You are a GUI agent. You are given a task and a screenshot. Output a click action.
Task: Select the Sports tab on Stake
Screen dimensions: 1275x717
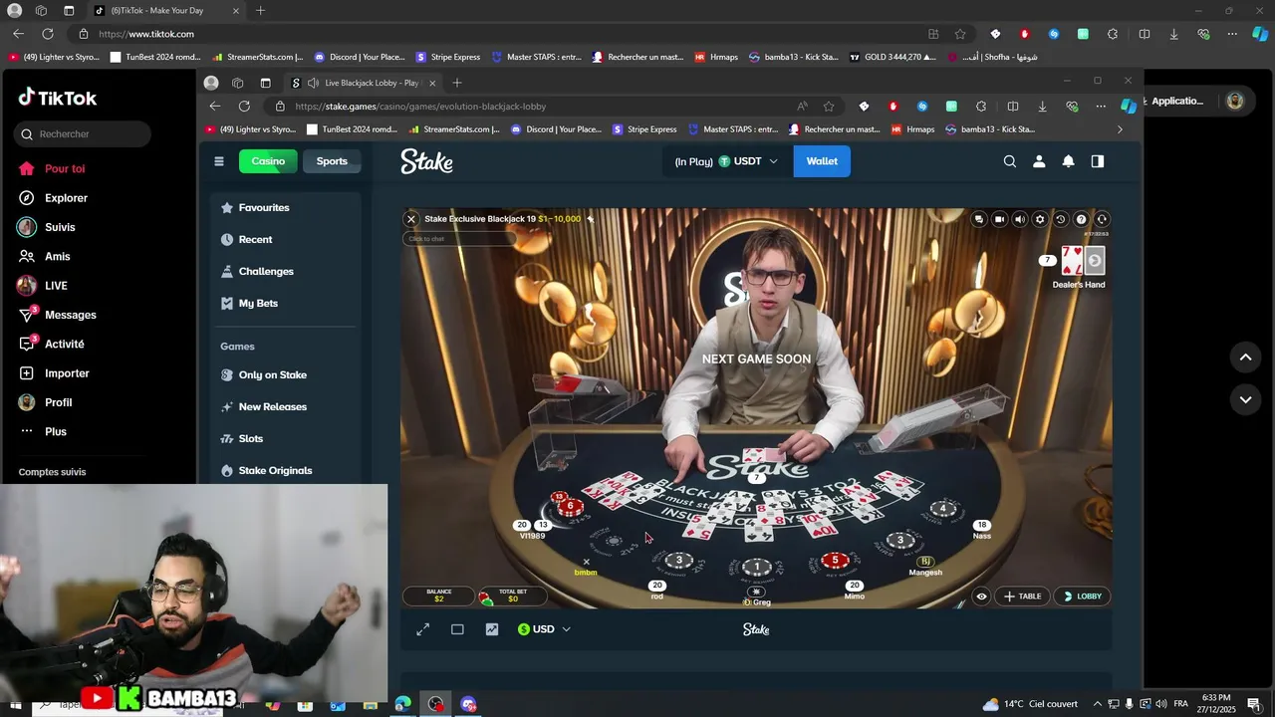(x=332, y=161)
